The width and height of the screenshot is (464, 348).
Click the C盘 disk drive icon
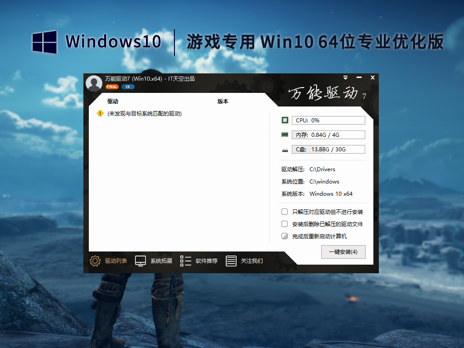point(285,149)
